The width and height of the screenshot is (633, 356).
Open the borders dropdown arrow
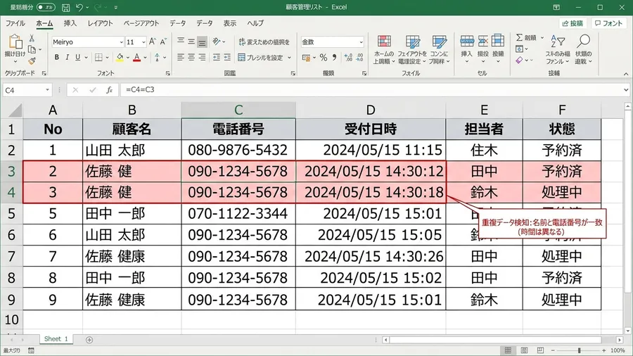tap(107, 58)
